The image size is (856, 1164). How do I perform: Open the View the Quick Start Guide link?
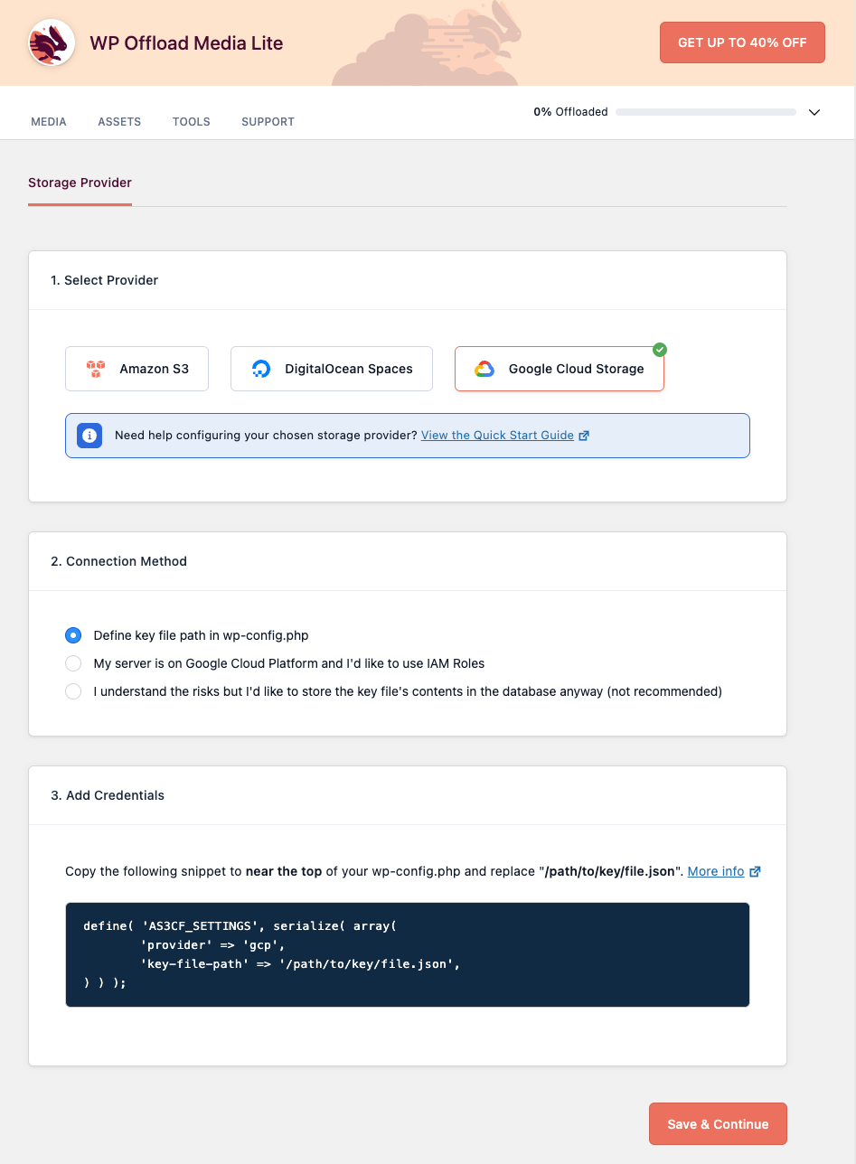497,435
